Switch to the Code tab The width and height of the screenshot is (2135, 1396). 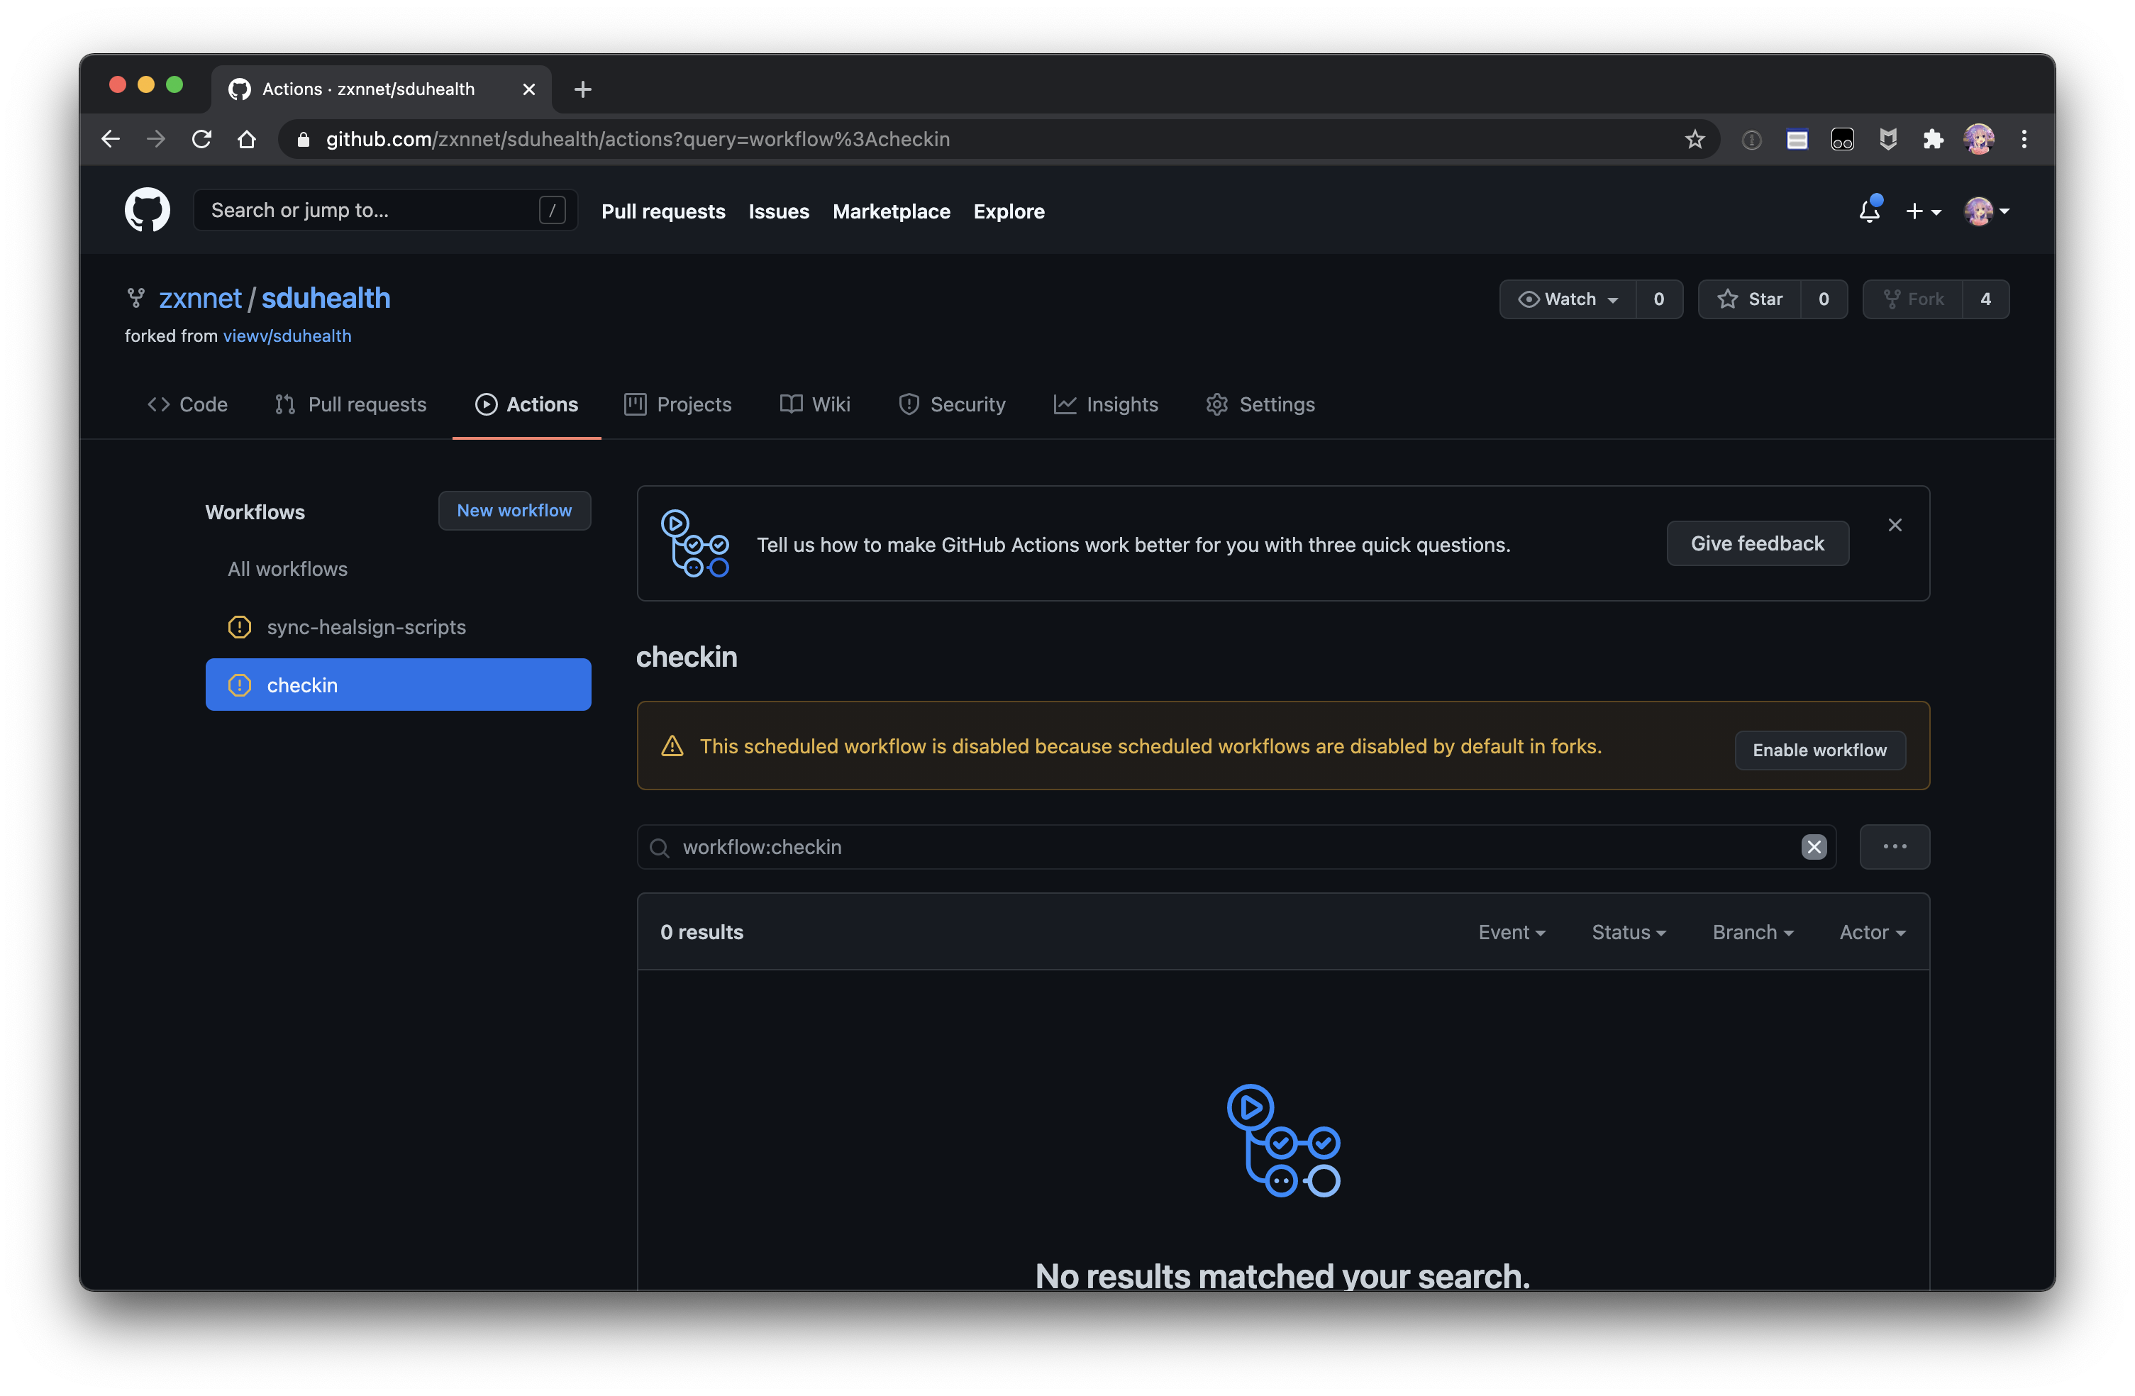[x=187, y=404]
